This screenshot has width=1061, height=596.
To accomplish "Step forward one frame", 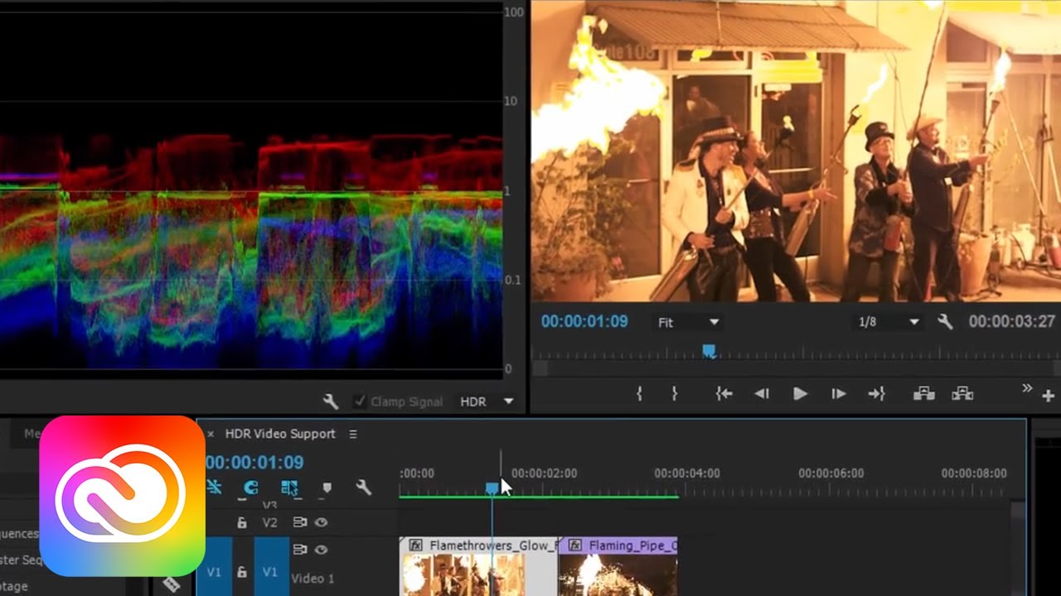I will (x=838, y=394).
